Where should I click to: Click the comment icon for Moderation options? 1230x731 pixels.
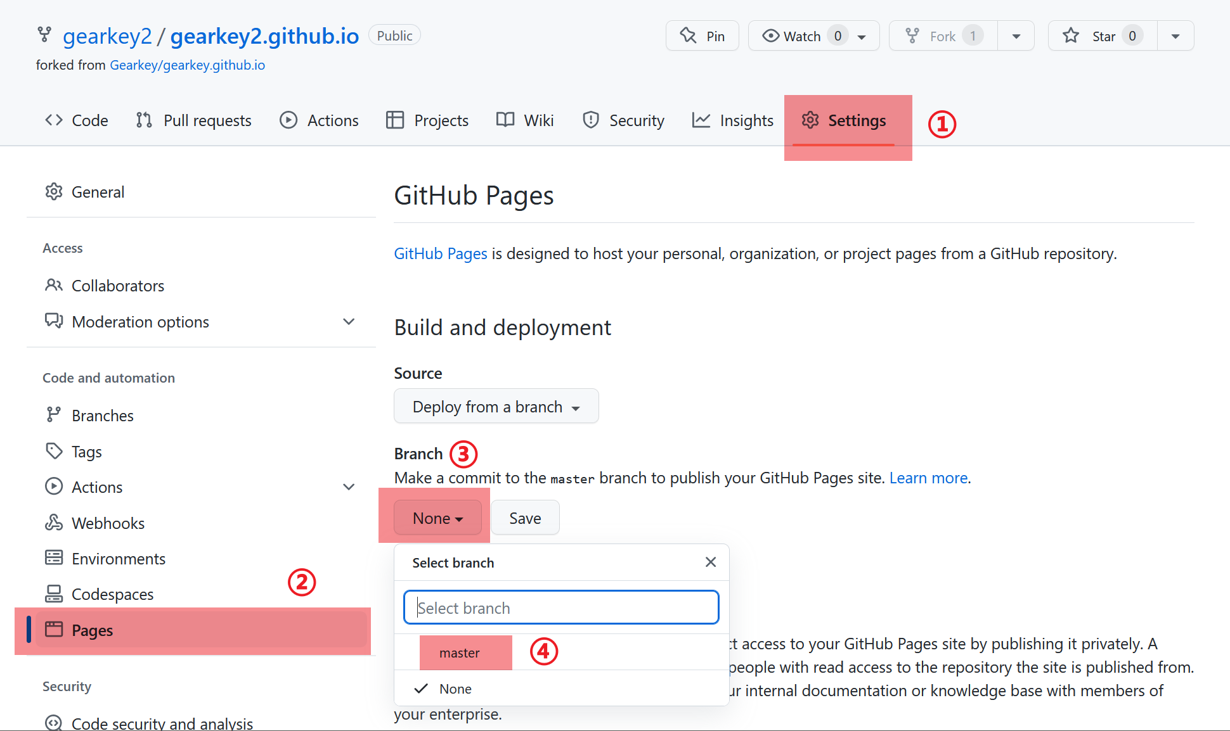point(54,321)
